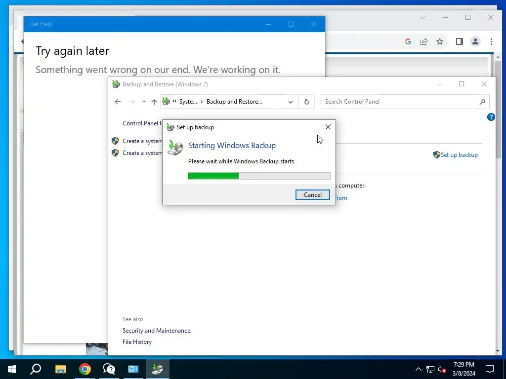Open Security and Maintenance link

(x=156, y=330)
